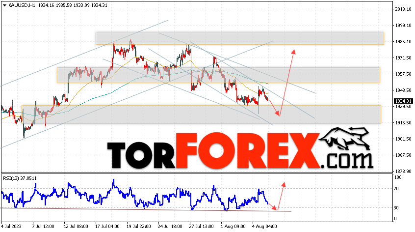Click the RSI(13) 37.8511 indicator label
This screenshot has height=232, width=415.
pos(20,178)
